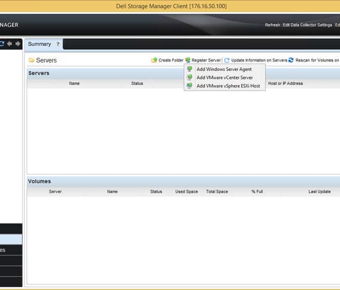Viewport: 340px width, 290px height.
Task: Go back using the left arrow icon
Action: 9,43
